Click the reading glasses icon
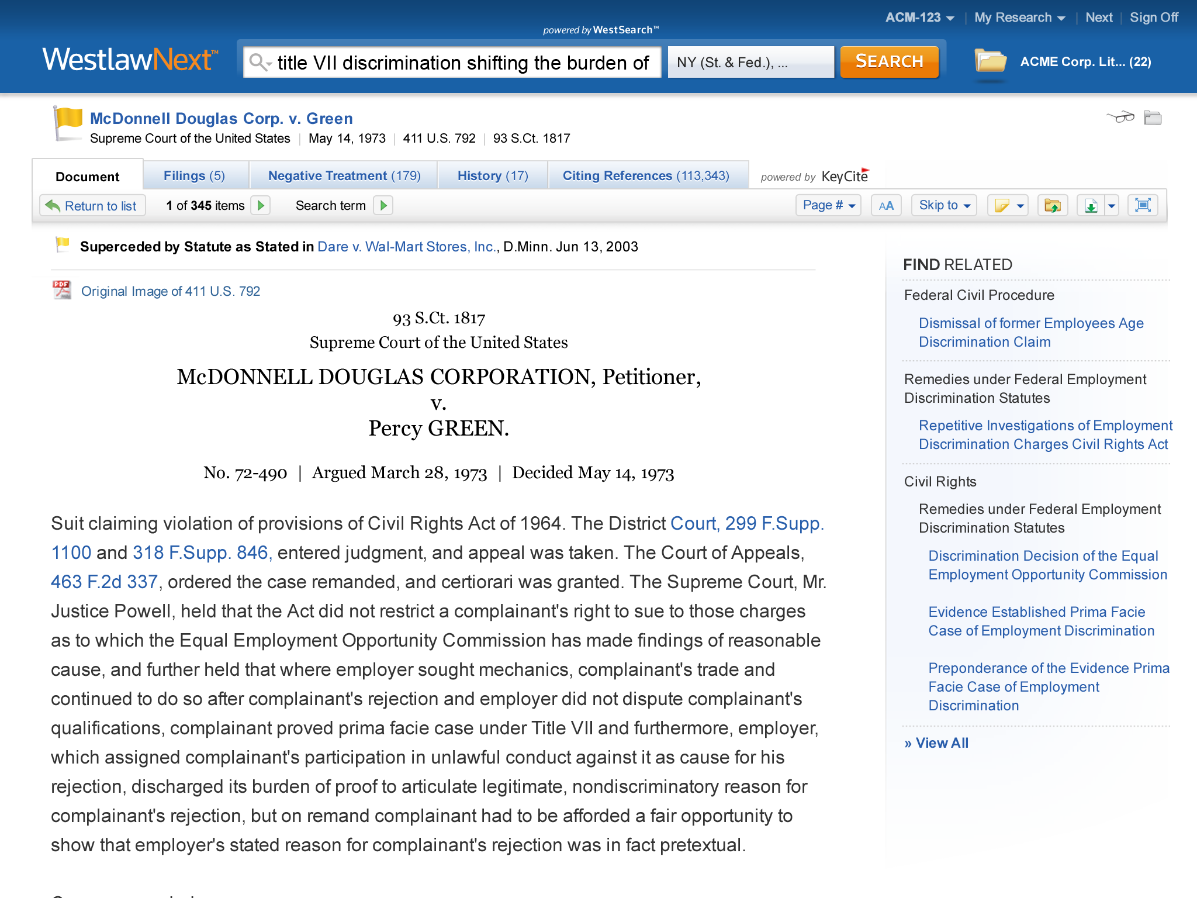Screen dimensions: 1197x898 coord(1120,118)
